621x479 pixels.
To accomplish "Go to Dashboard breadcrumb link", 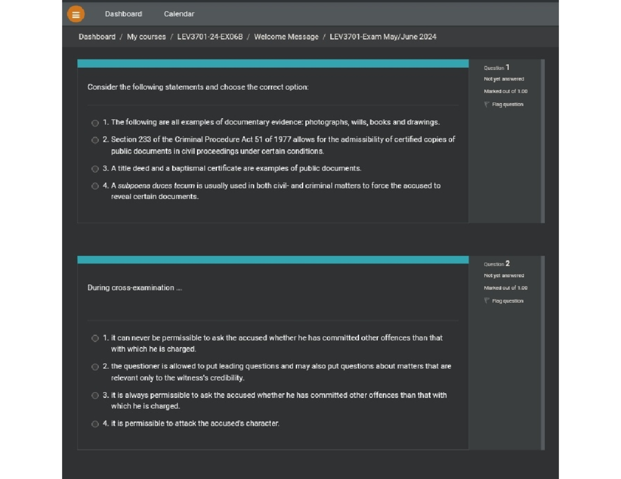I will pyautogui.click(x=97, y=37).
